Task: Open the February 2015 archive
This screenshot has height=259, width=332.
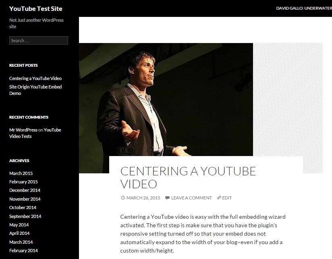Action: [x=23, y=182]
